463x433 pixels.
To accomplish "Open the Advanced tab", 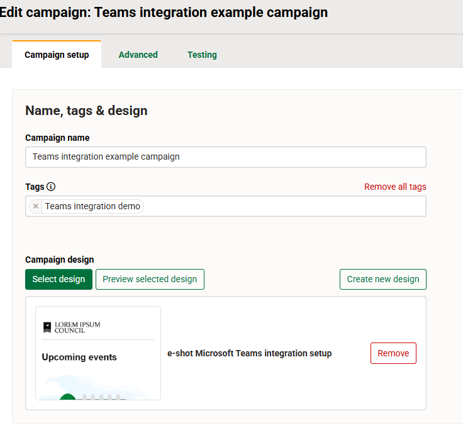I will (138, 55).
